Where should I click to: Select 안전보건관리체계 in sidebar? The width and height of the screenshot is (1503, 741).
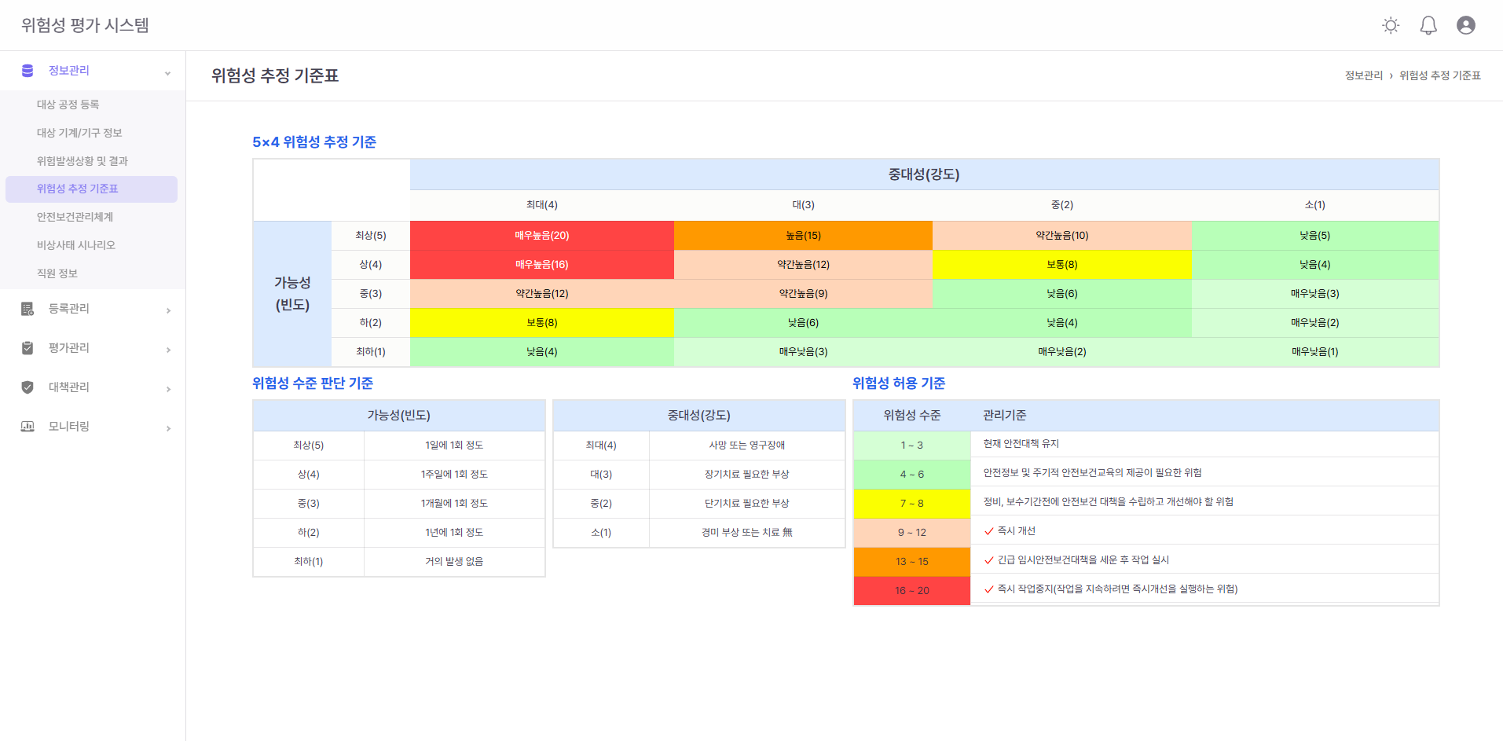click(x=75, y=217)
